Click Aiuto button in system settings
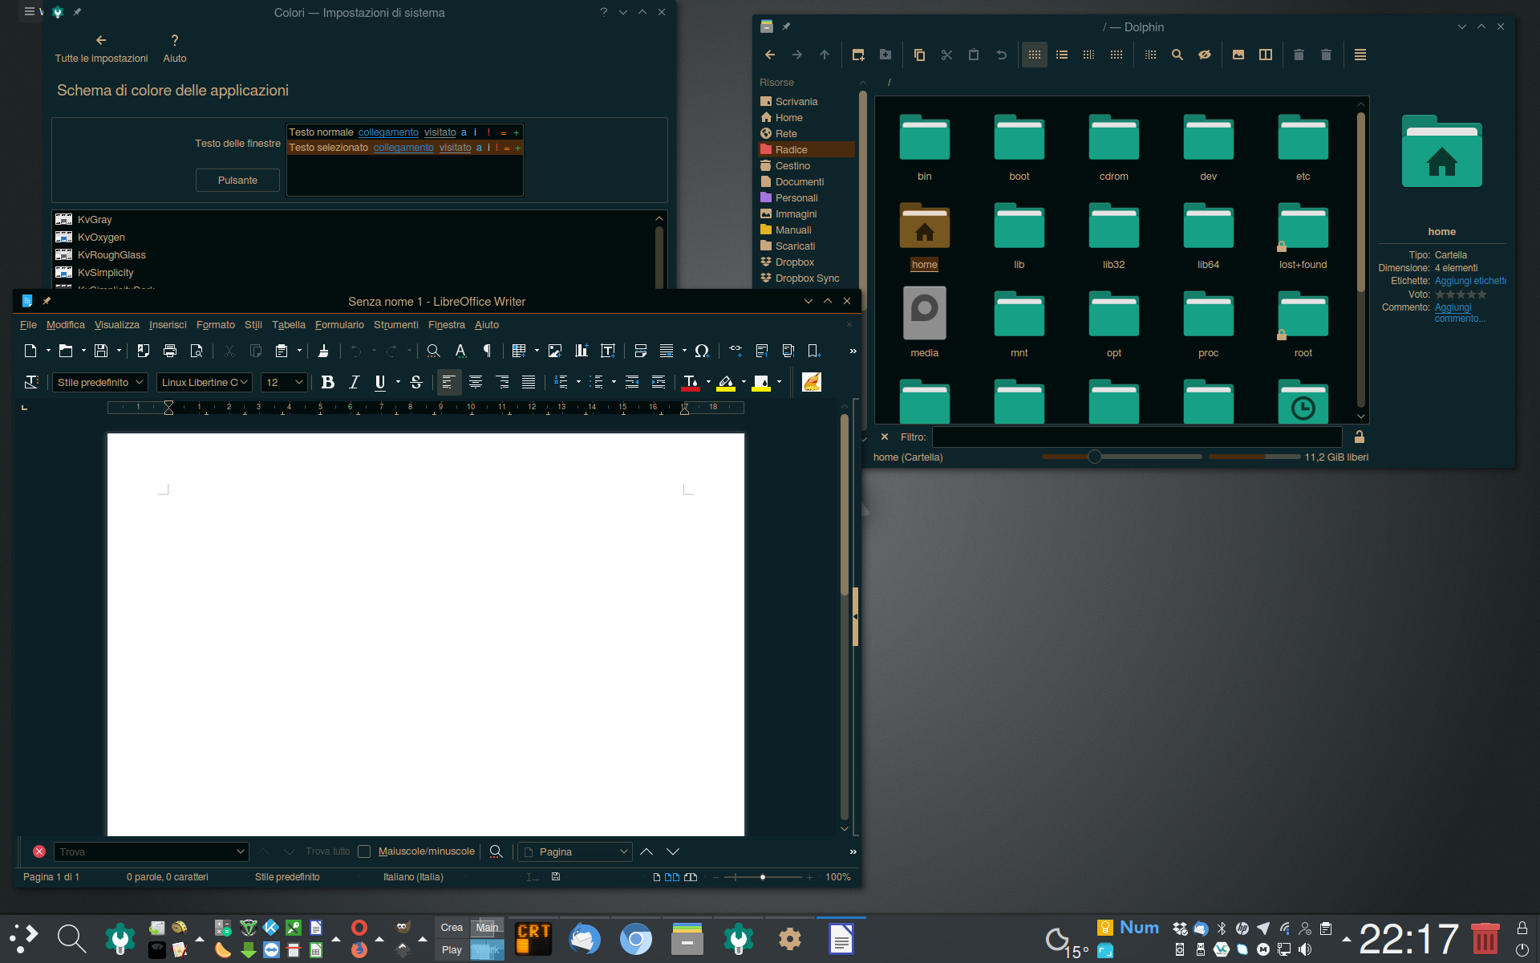 tap(175, 48)
